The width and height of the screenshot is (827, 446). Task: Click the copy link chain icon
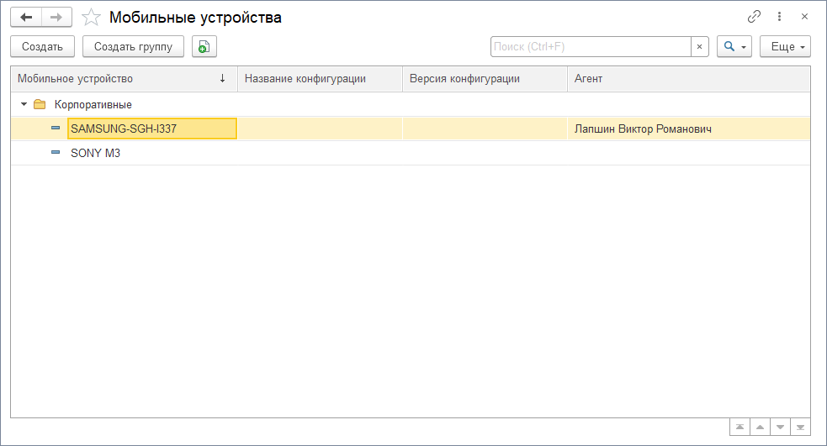coord(754,17)
